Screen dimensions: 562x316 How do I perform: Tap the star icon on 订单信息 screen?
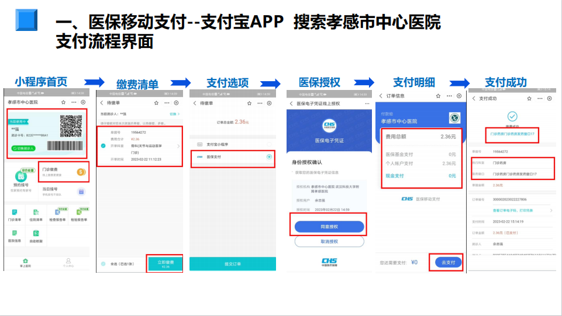[x=438, y=96]
